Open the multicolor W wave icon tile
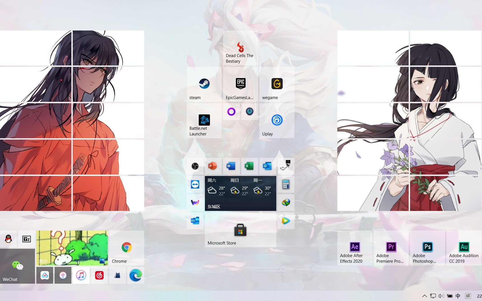Screen dimensions: 482x301 tap(195, 203)
